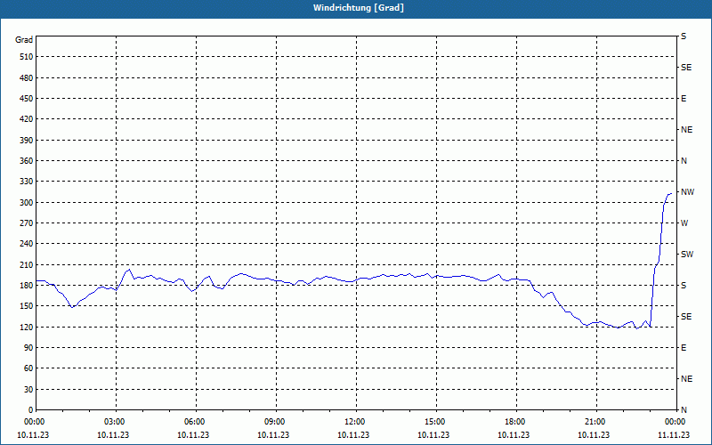712x445 pixels.
Task: Click the NW compass direction label
Action: pos(687,192)
